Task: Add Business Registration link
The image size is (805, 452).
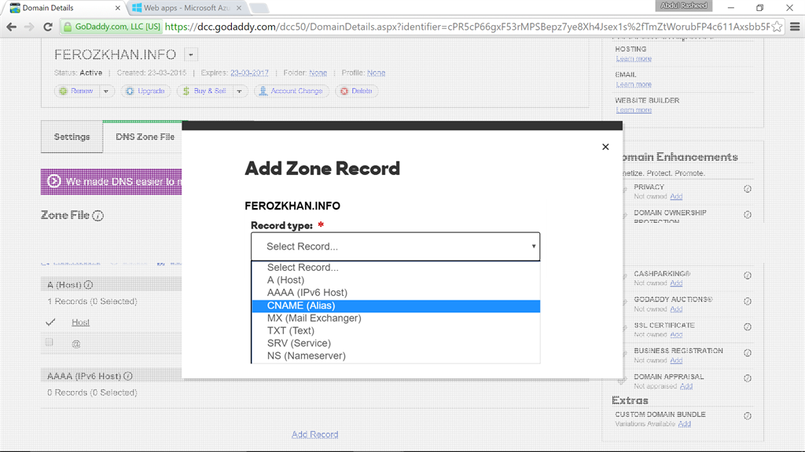Action: tap(676, 361)
